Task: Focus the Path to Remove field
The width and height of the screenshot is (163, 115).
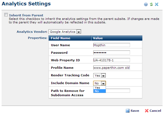Action: click(118, 91)
